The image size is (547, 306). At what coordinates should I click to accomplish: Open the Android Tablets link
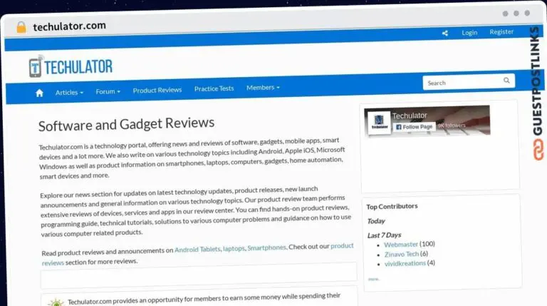point(197,250)
